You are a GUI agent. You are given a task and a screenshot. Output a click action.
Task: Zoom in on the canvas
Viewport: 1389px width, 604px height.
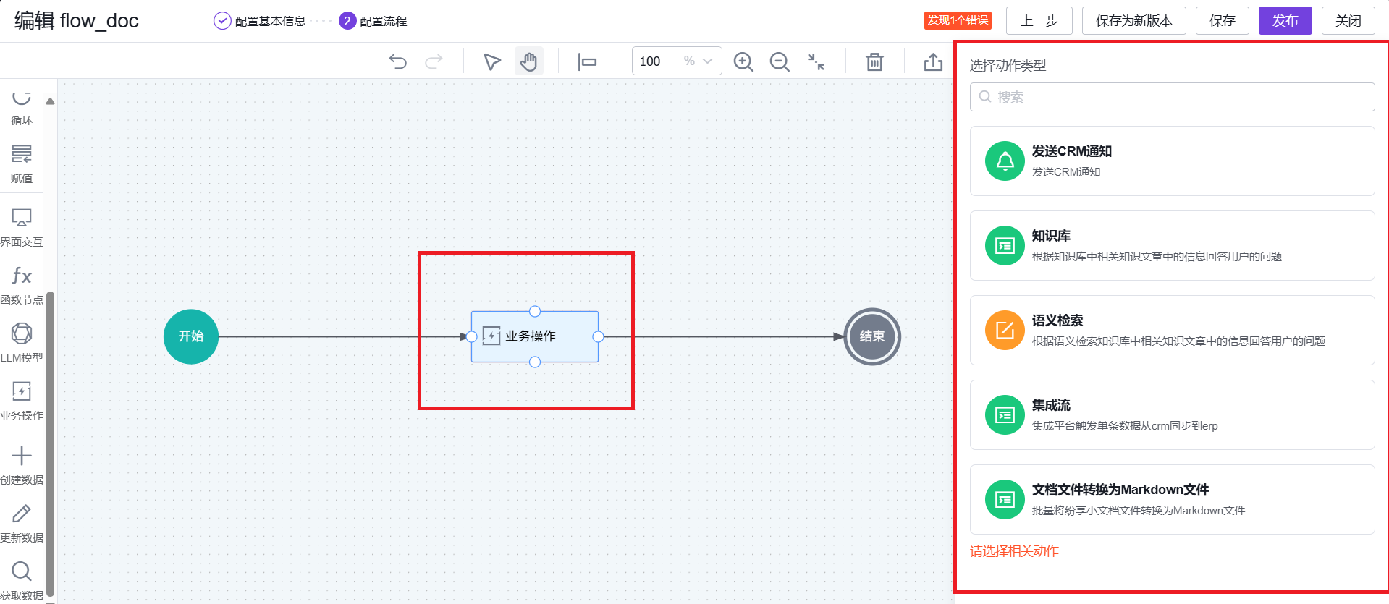coord(743,61)
